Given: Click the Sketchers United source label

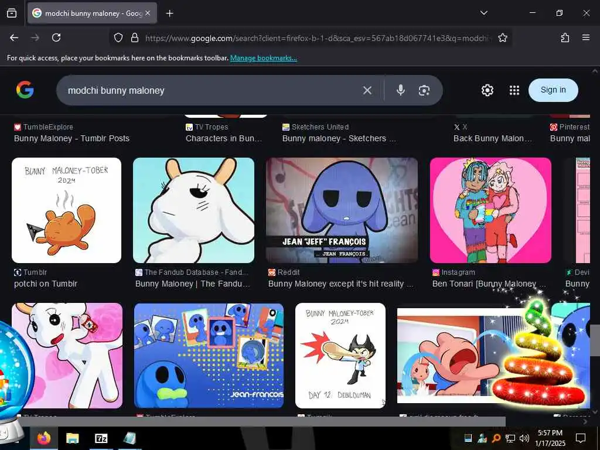Looking at the screenshot, I should tap(320, 127).
